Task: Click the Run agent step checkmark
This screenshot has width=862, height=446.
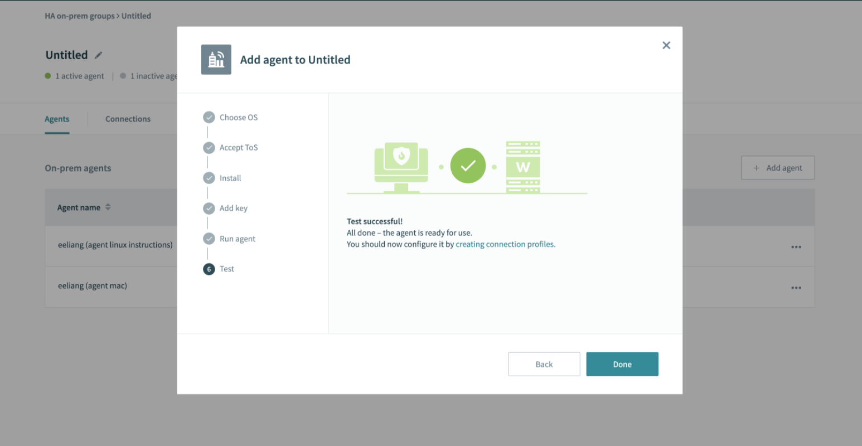Action: (209, 239)
